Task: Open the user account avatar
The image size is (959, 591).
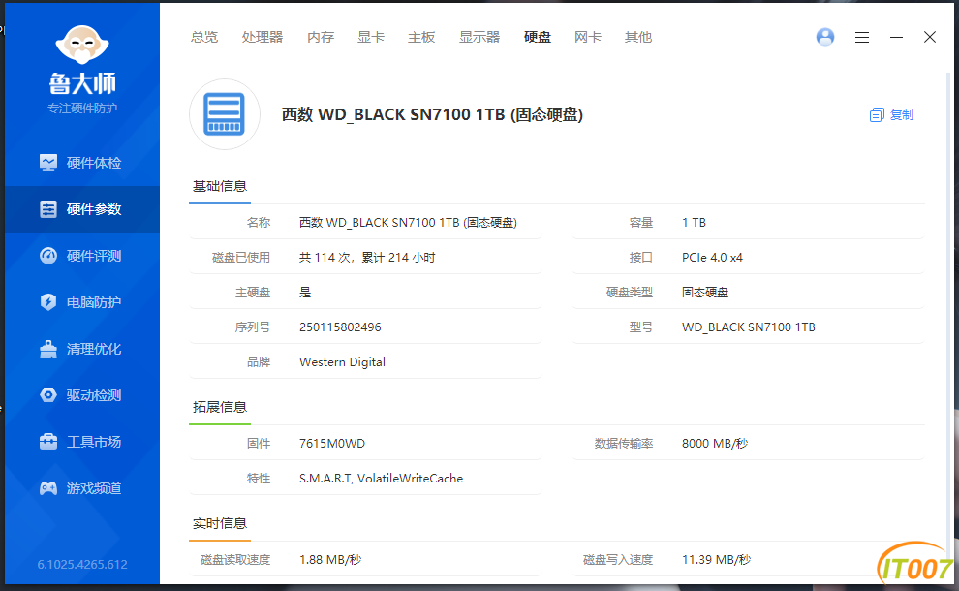Action: click(x=825, y=37)
